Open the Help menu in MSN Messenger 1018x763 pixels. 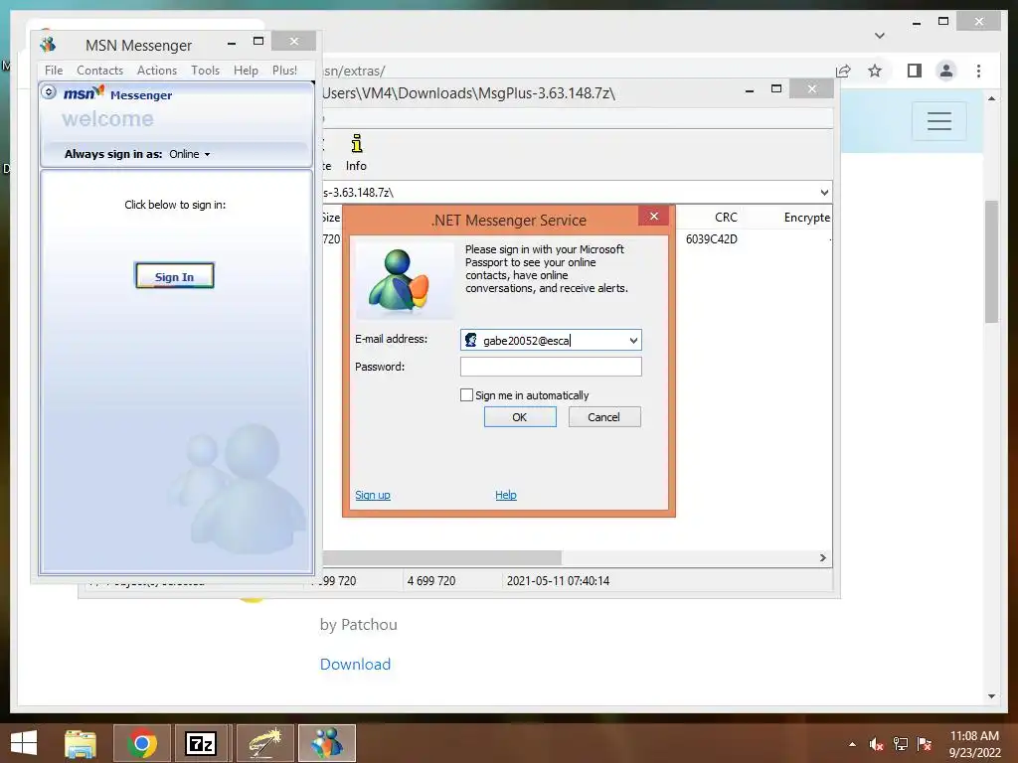point(246,71)
